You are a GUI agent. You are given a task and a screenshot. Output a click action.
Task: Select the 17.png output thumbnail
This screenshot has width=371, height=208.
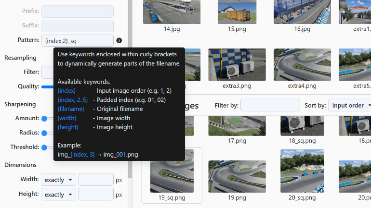click(237, 126)
